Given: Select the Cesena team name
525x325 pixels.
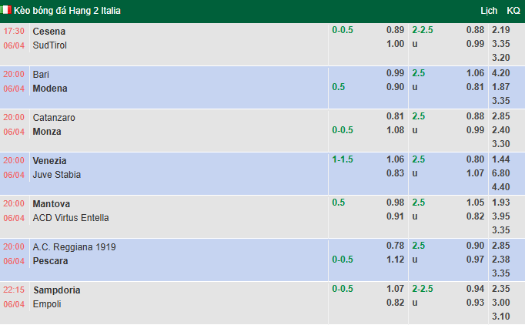Looking at the screenshot, I should click(49, 31).
